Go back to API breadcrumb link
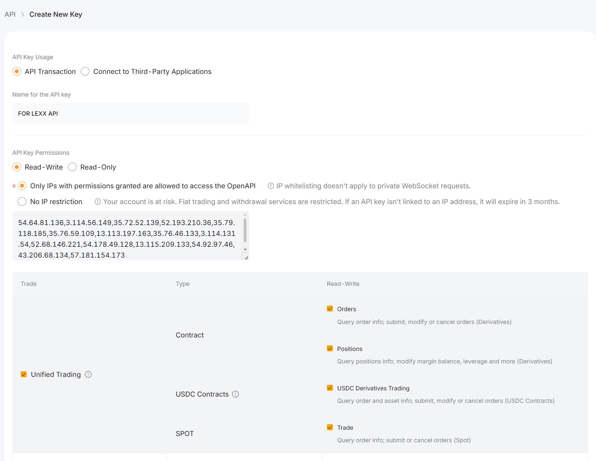 click(10, 14)
